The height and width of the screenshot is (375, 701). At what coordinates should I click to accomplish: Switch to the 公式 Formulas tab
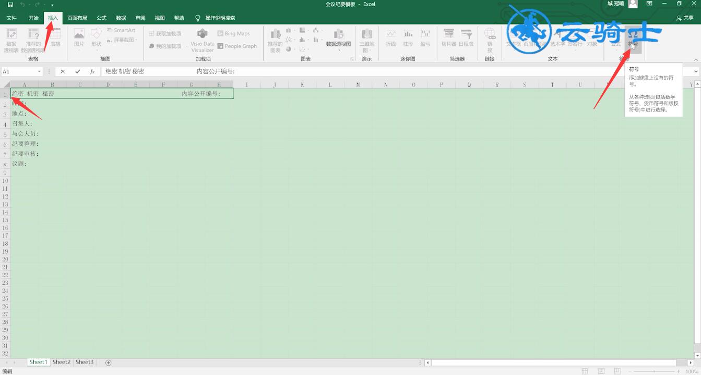(x=101, y=18)
